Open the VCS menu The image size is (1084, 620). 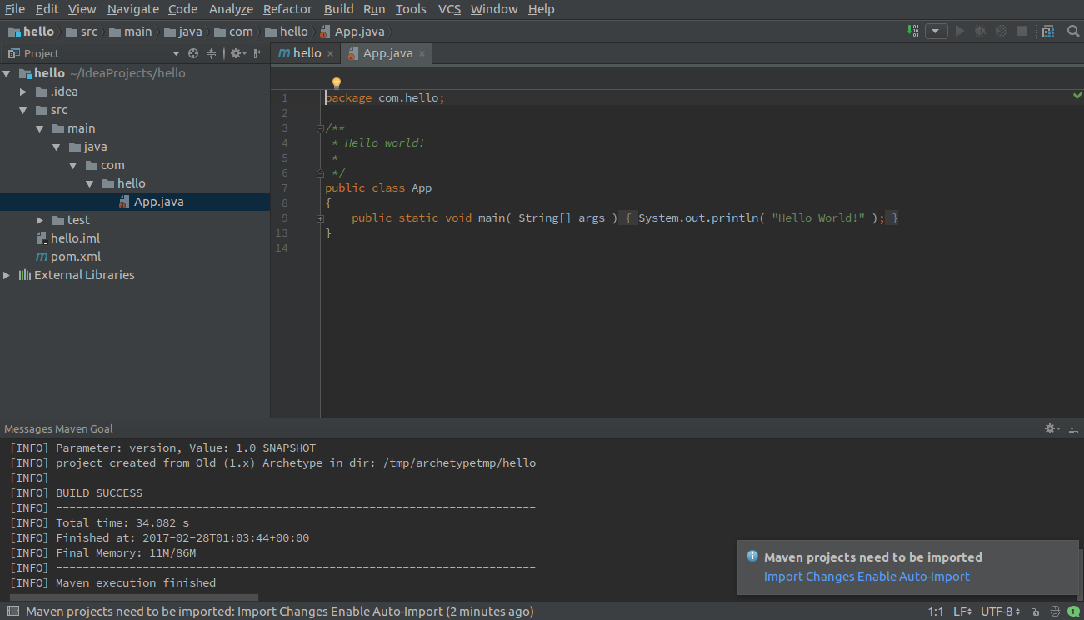tap(449, 9)
